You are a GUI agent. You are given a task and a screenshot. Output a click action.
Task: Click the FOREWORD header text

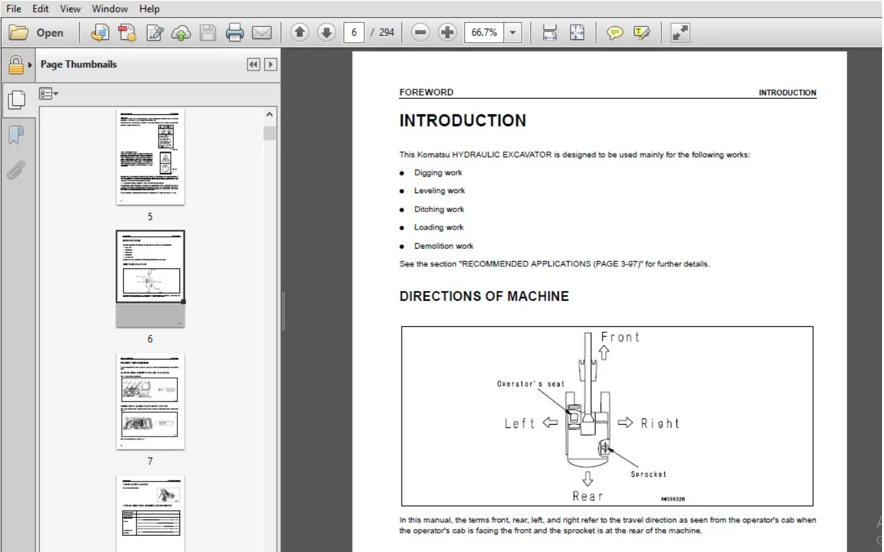[x=426, y=92]
